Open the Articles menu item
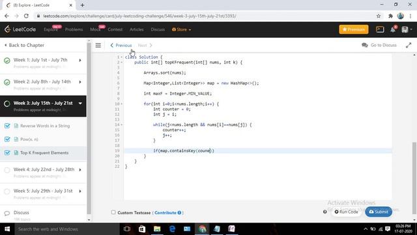This screenshot has width=417, height=235. click(137, 29)
